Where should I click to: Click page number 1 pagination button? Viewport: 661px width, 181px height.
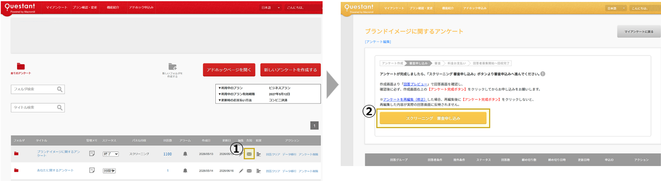[x=315, y=126]
